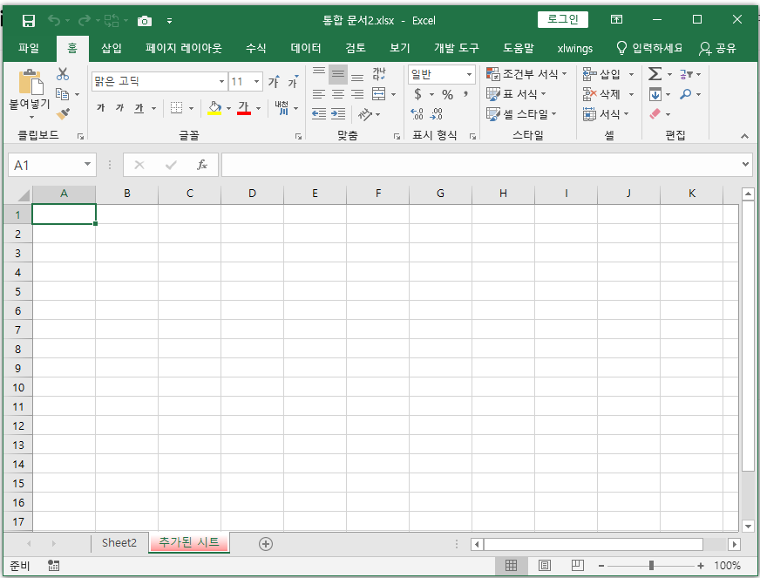
Task: Open the font name dropdown 맑은 고딕
Action: tap(221, 81)
